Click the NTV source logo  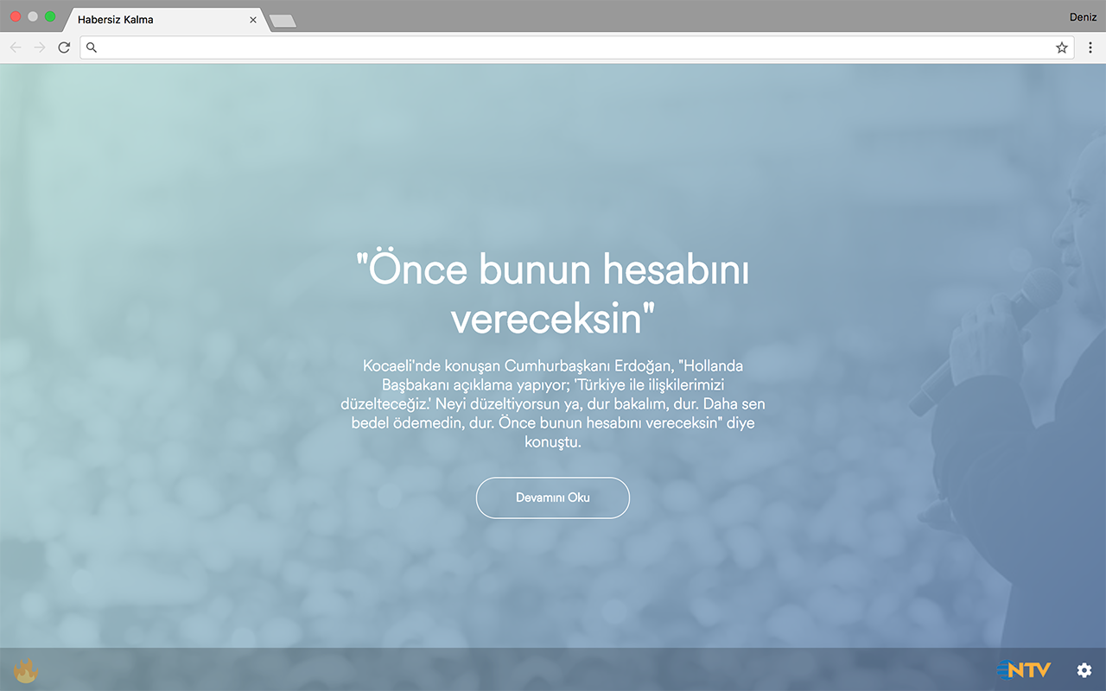[x=1025, y=669]
